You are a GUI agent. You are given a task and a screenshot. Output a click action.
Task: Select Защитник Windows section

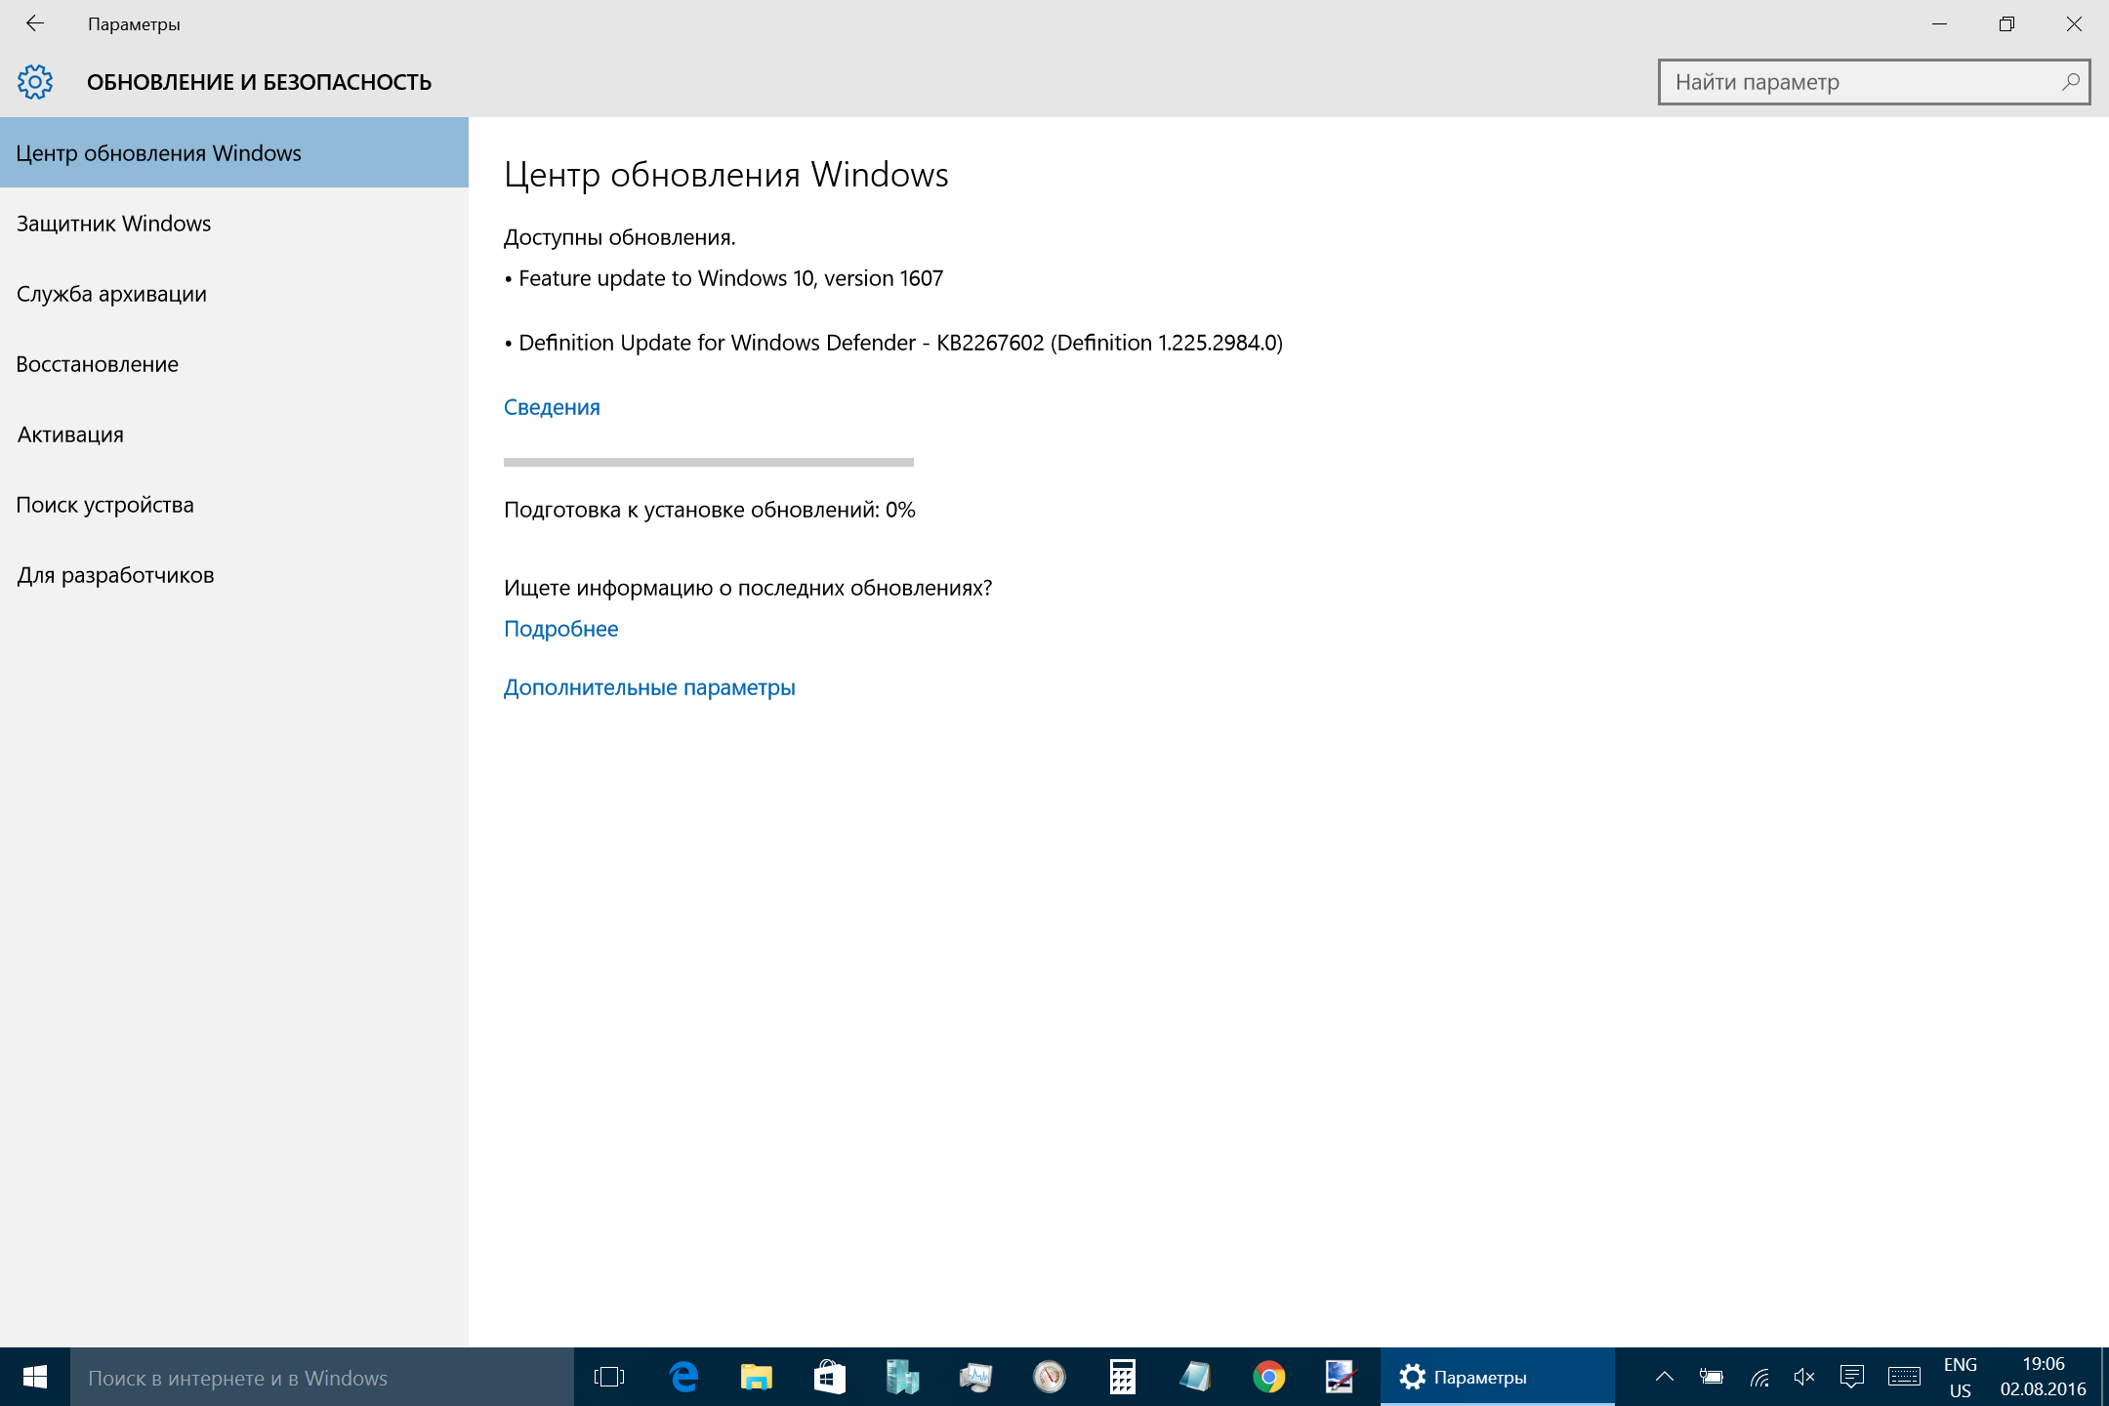click(x=114, y=224)
